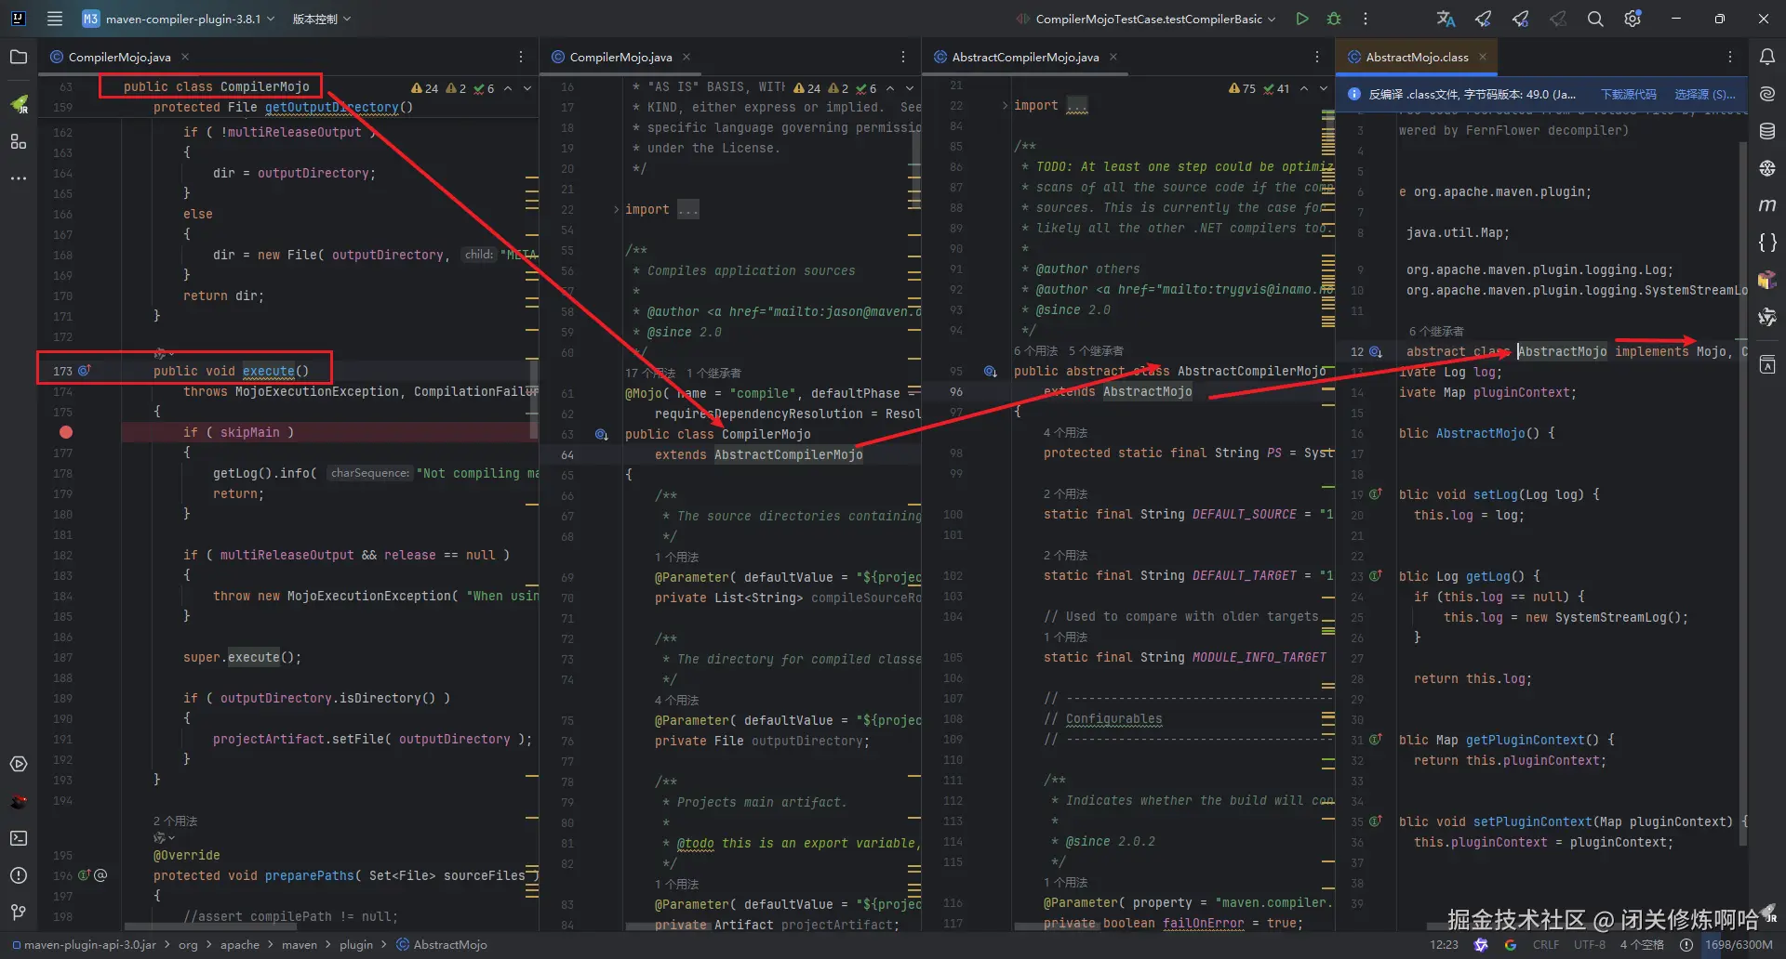Click the gutter icon beside CompilerMojo class line 63

click(x=602, y=434)
